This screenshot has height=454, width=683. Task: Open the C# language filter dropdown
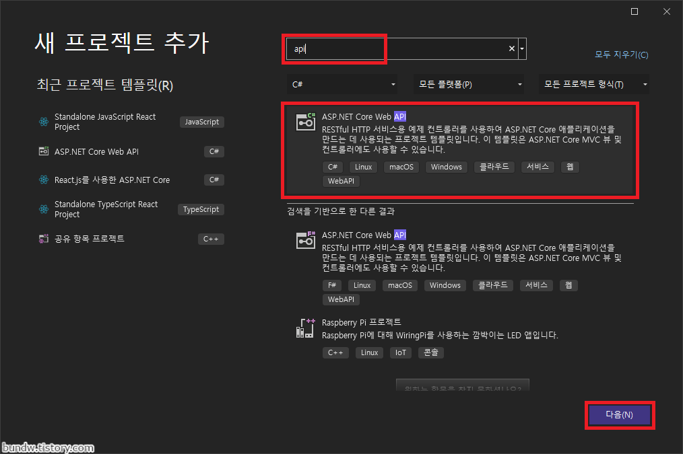[342, 84]
